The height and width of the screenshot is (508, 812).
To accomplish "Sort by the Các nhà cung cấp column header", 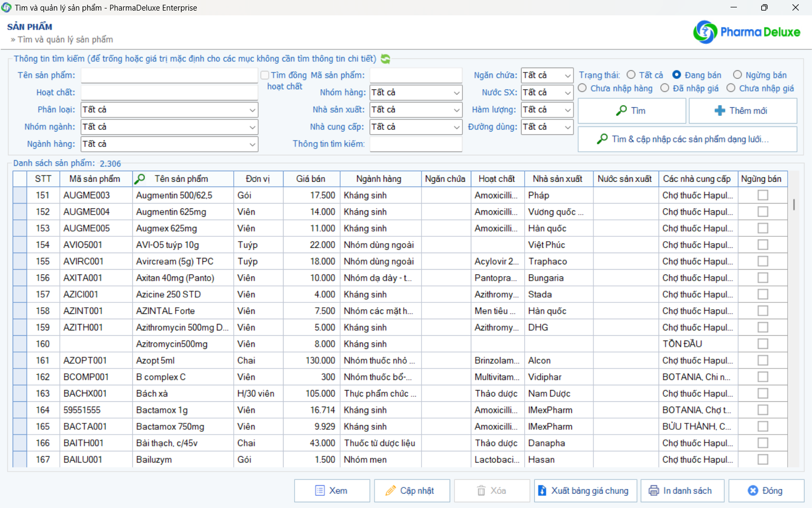I will pos(697,179).
